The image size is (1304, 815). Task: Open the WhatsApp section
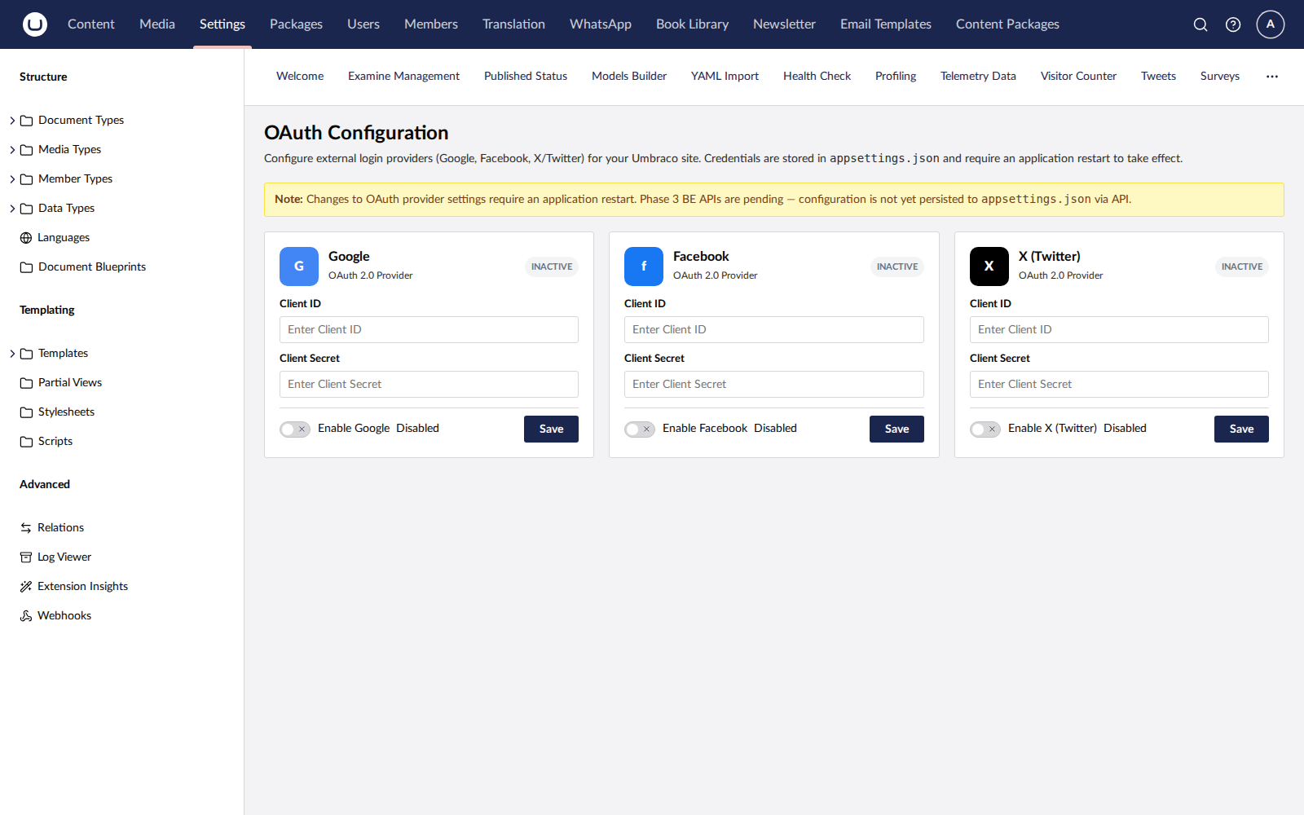point(601,24)
